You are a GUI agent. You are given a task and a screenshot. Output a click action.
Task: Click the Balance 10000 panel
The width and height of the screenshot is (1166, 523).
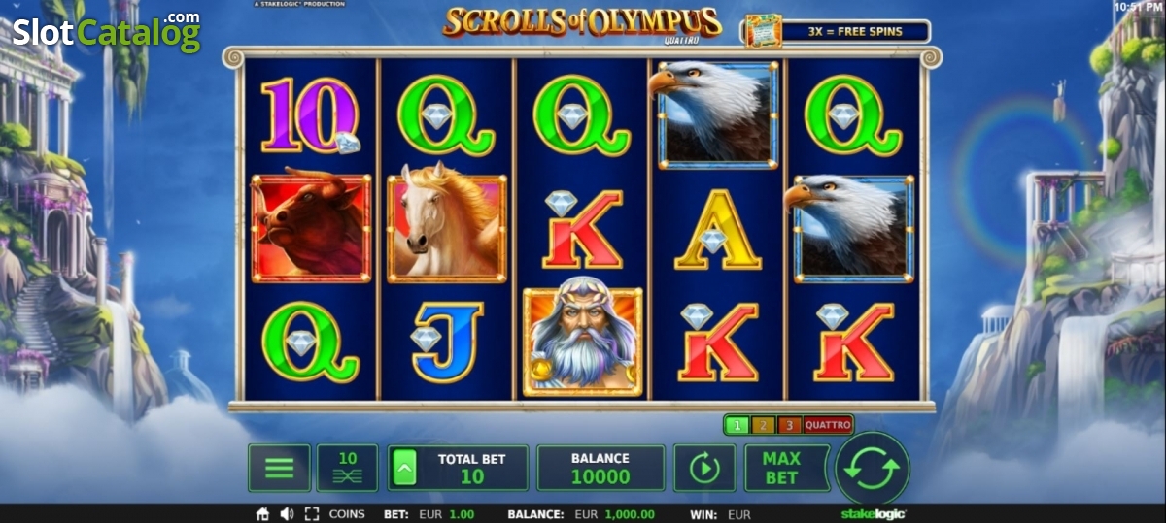(x=600, y=468)
